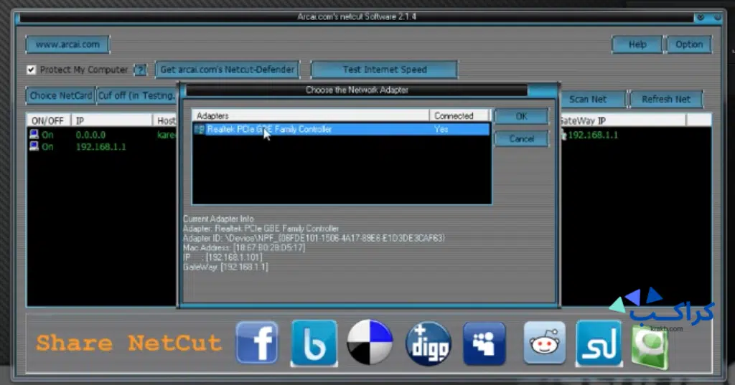This screenshot has width=735, height=385.
Task: Click On status for 192.168.1.1 row
Action: click(x=47, y=146)
